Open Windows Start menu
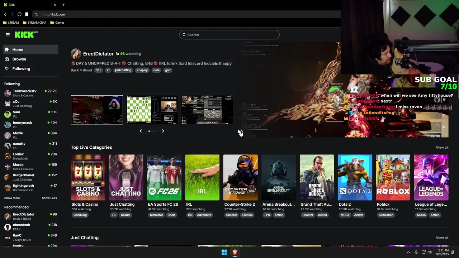The image size is (459, 258). [224, 253]
